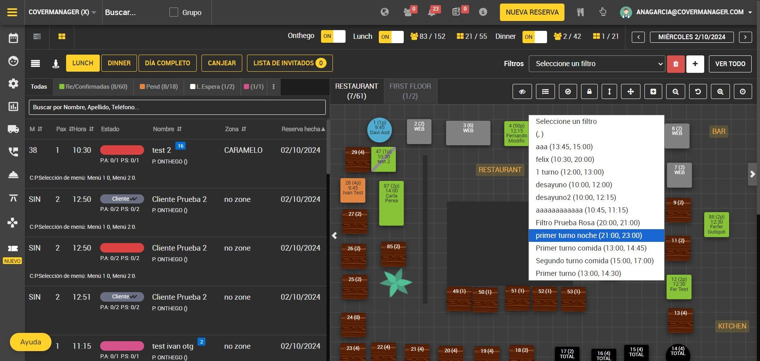The height and width of the screenshot is (361, 760).
Task: Toggle the Lunch ON switch
Action: click(x=391, y=37)
